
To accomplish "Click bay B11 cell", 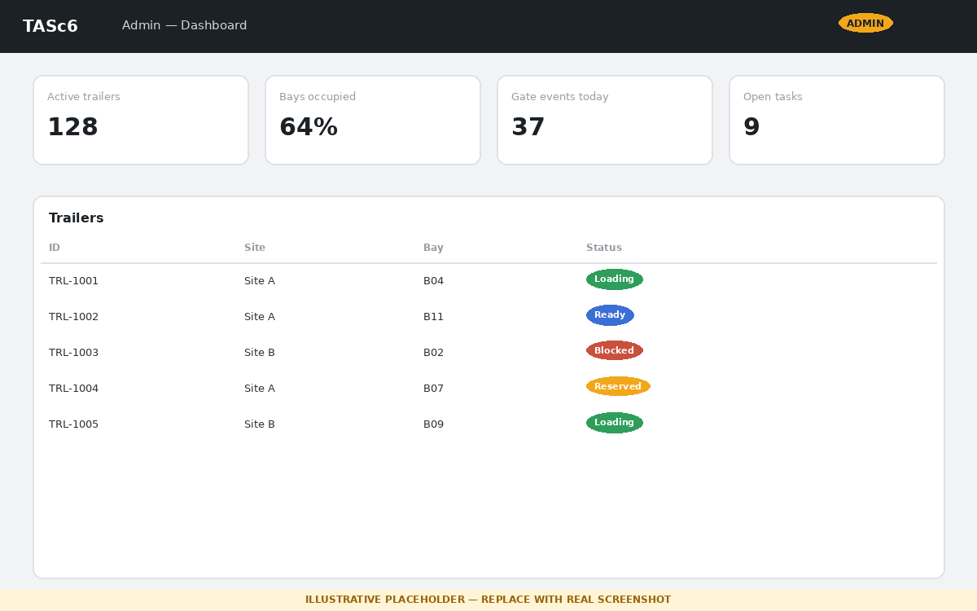I will point(433,317).
